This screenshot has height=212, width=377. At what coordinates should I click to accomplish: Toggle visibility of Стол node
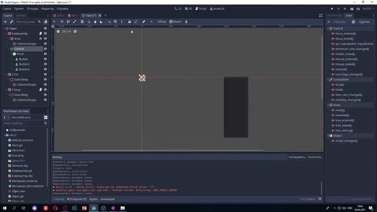[x=45, y=74]
